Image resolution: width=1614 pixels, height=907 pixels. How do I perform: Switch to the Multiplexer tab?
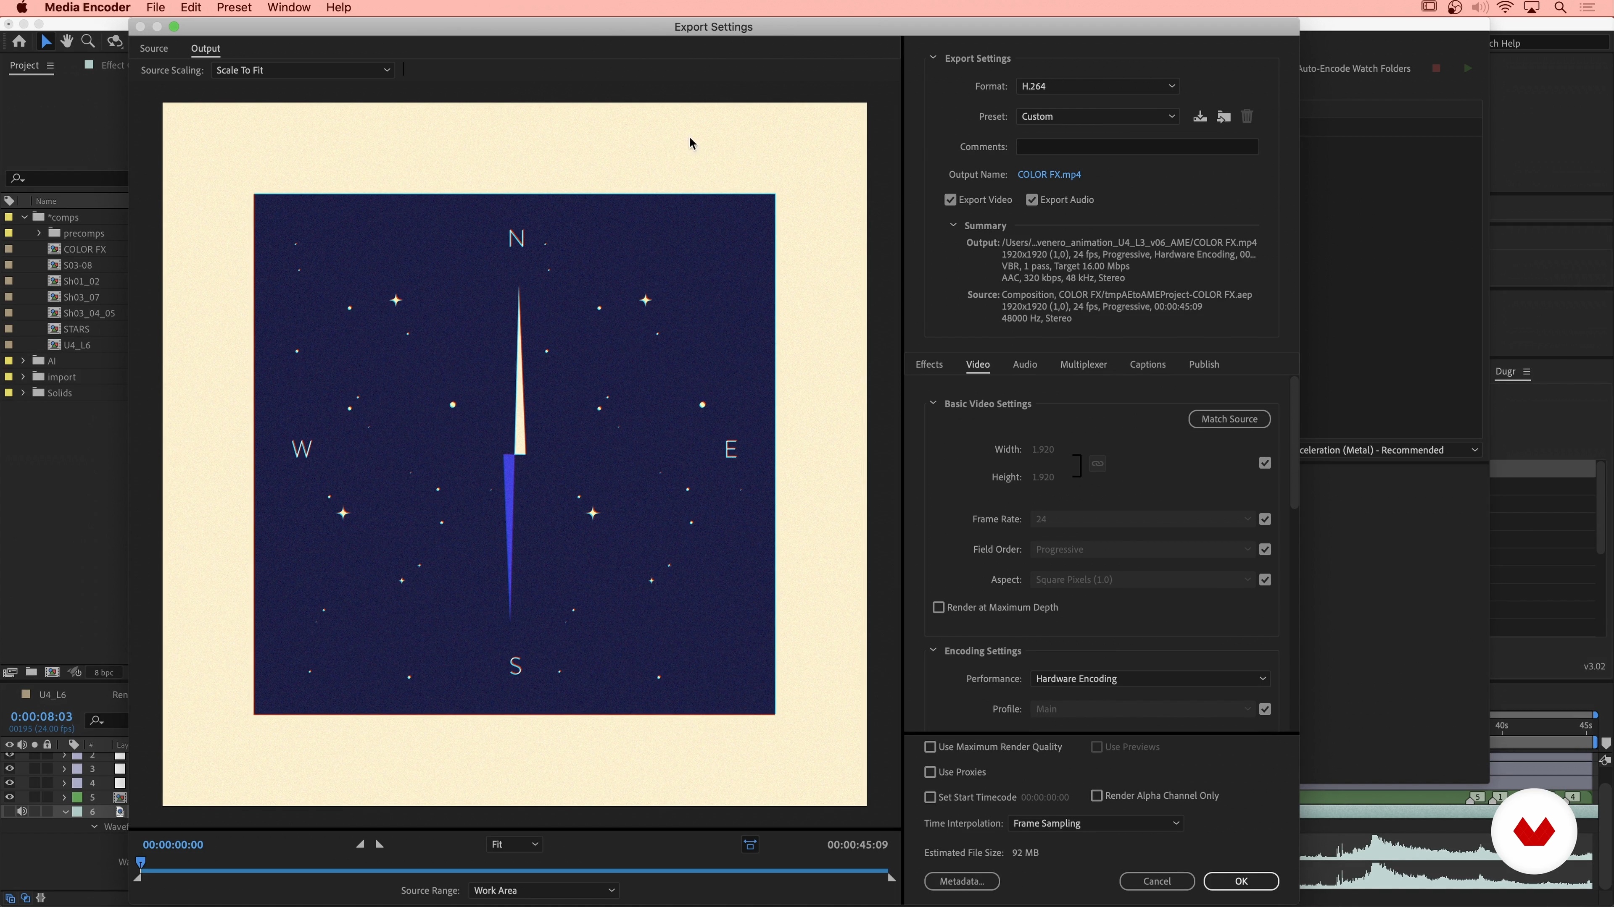(1083, 364)
